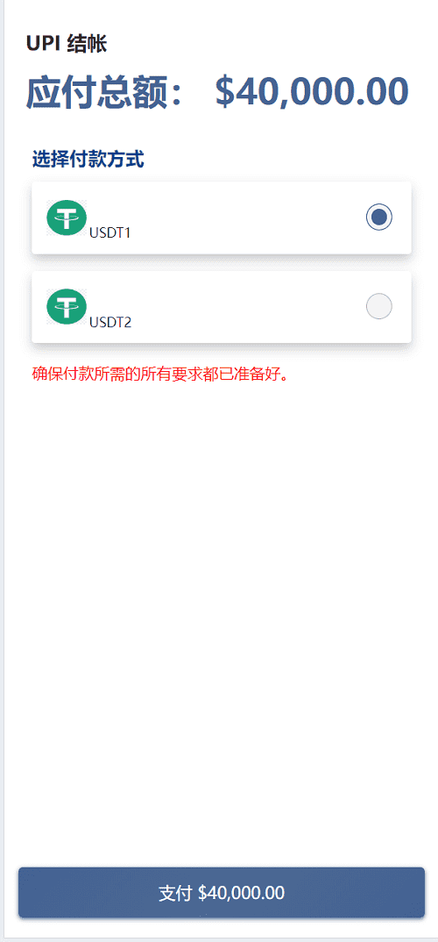Click the 支付 word on the pay button

pyautogui.click(x=175, y=893)
